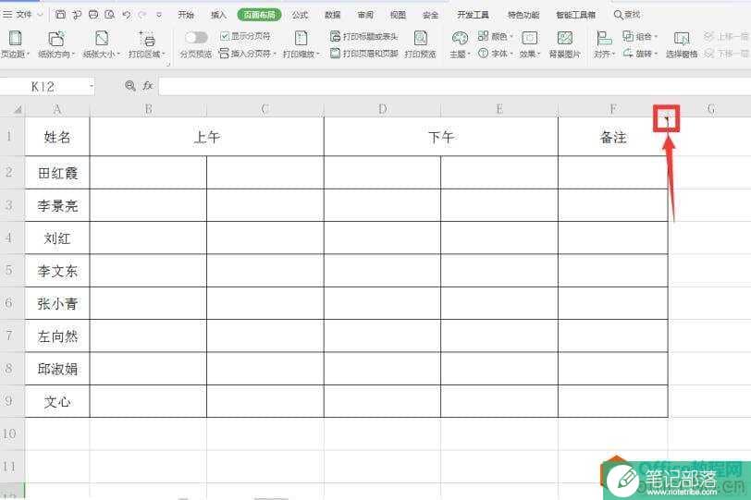Image resolution: width=751 pixels, height=500 pixels.
Task: Click the formula bar input
Action: 454,86
